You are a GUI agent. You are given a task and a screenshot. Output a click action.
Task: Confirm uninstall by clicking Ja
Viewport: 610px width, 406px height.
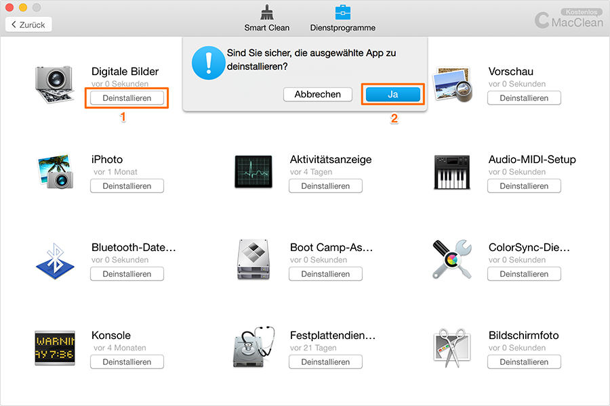tap(393, 95)
